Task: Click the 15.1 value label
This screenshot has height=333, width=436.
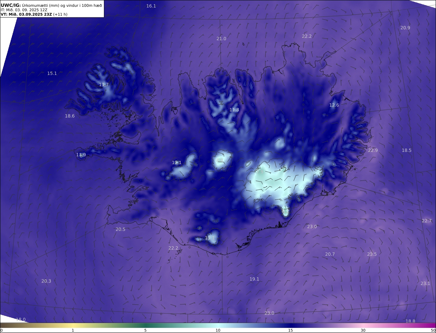Action: [52, 74]
